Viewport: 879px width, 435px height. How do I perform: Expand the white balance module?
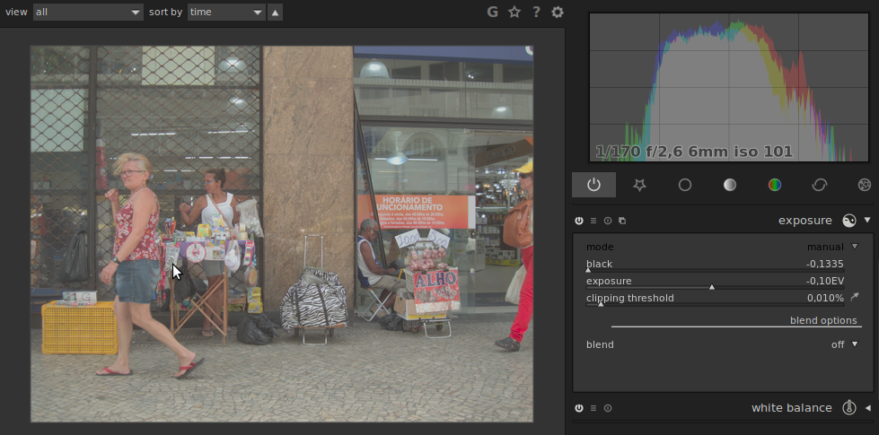(x=867, y=408)
